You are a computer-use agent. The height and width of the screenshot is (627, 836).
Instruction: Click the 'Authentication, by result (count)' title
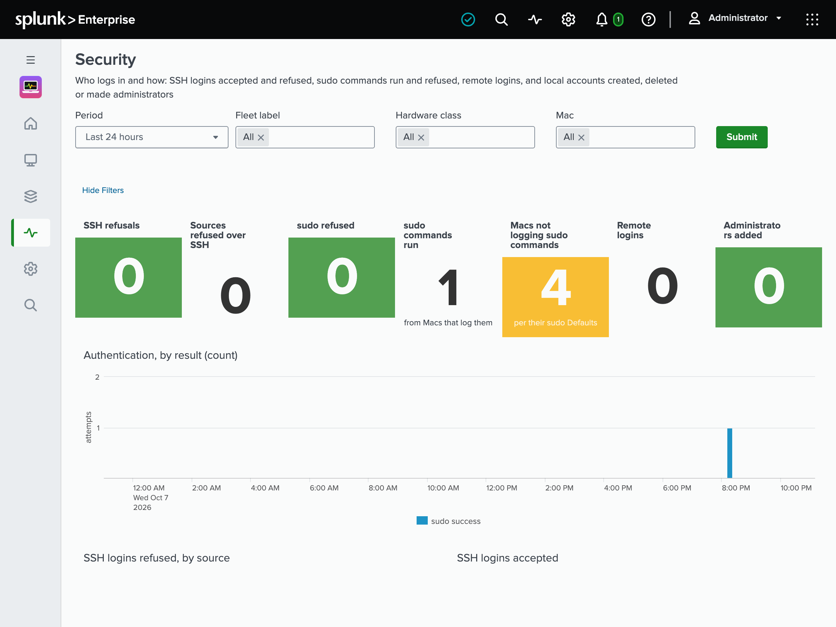pos(161,355)
